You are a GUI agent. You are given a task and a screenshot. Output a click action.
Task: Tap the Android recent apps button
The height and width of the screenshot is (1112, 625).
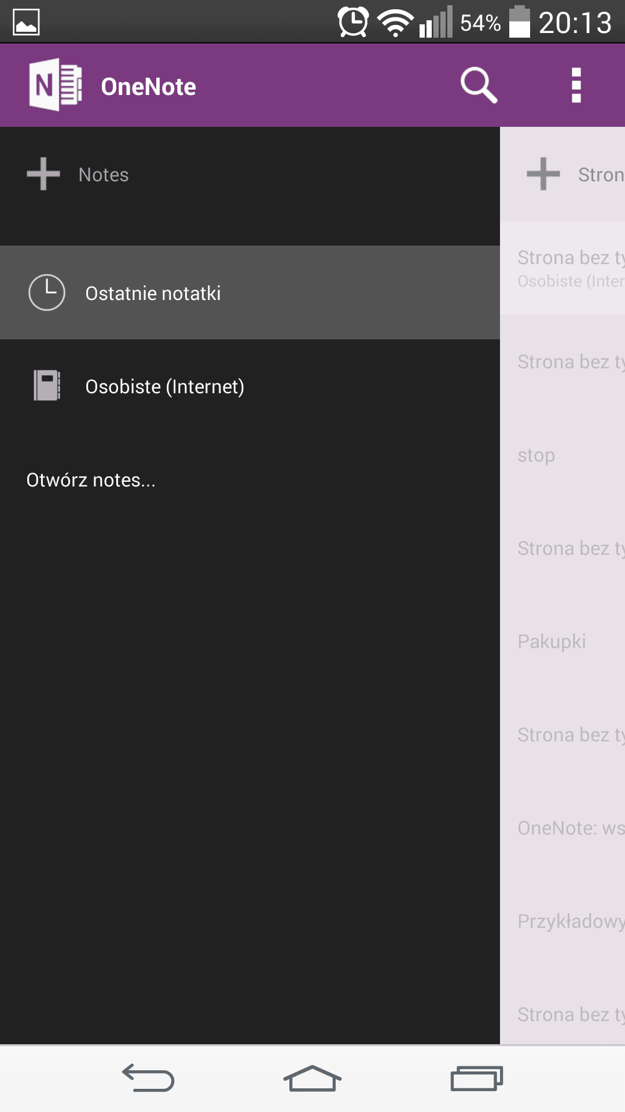pyautogui.click(x=477, y=1078)
